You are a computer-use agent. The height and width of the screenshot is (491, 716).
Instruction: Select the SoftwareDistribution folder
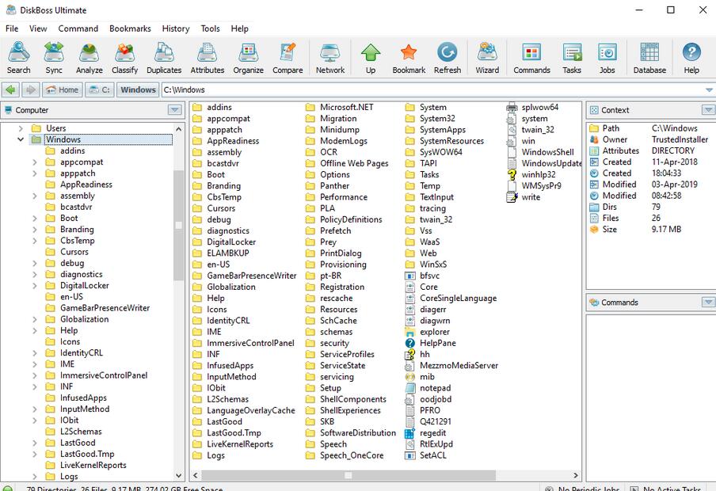click(x=351, y=433)
